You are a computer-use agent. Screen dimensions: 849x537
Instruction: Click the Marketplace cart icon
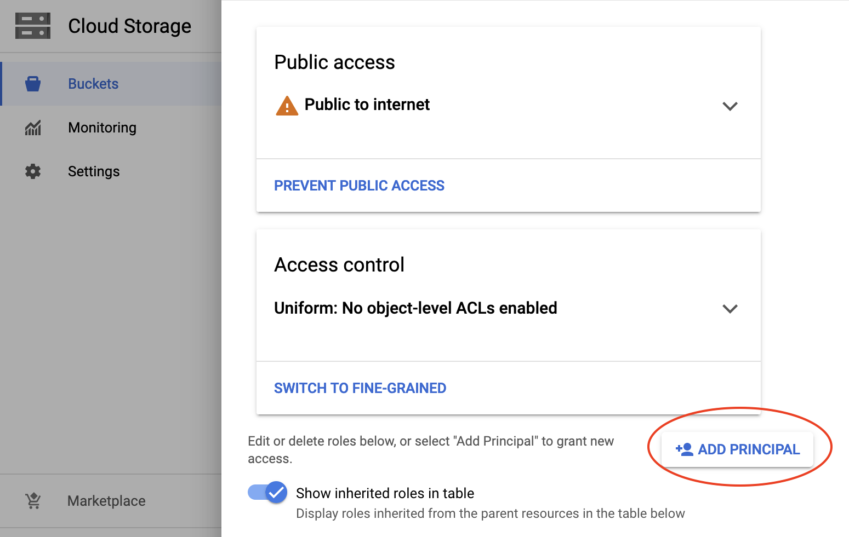point(33,500)
